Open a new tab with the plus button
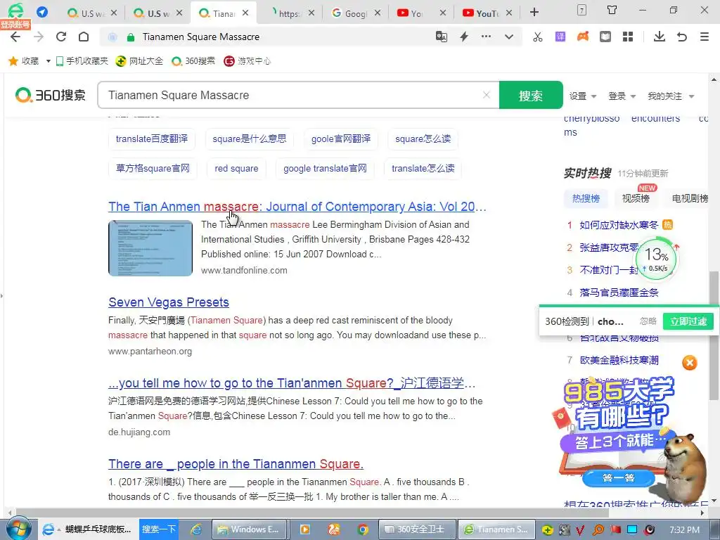The height and width of the screenshot is (540, 720). pos(534,13)
